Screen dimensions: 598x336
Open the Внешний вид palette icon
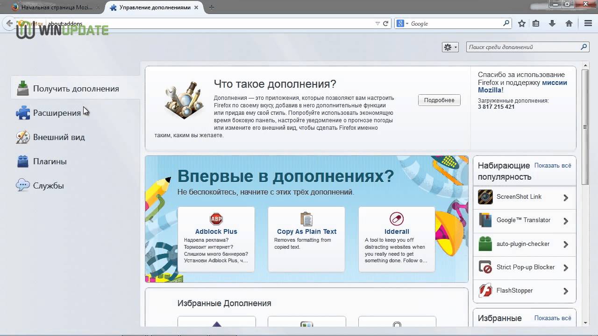click(23, 137)
